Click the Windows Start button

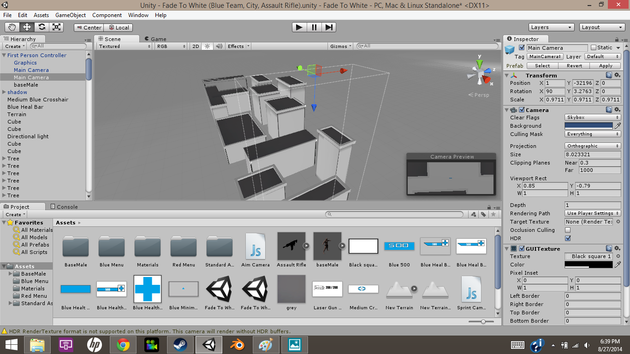click(11, 345)
